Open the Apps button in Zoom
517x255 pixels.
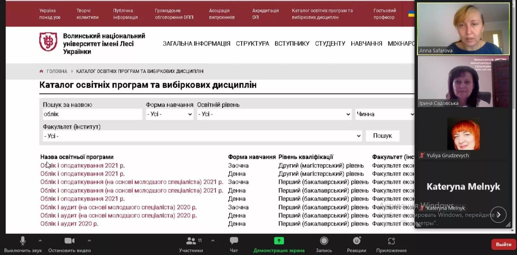pos(391,245)
